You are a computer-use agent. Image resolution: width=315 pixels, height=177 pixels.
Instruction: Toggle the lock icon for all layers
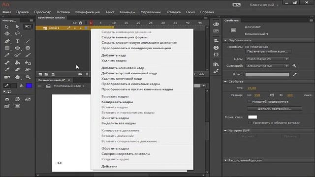pos(81,23)
